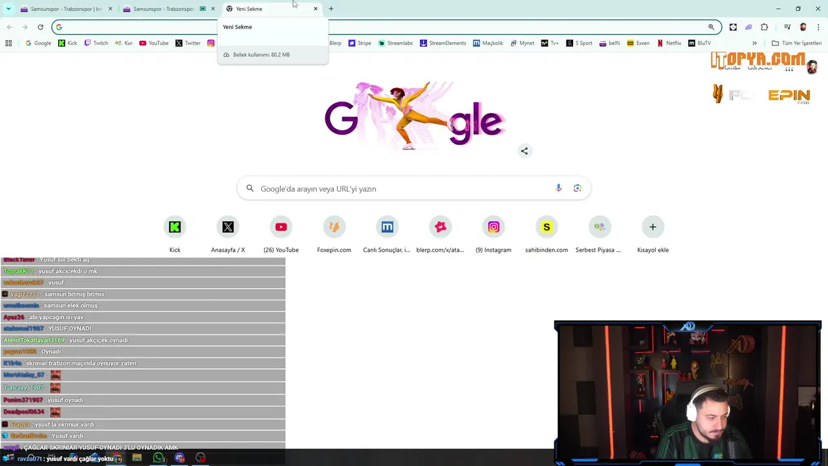The height and width of the screenshot is (466, 828).
Task: Open the blerp.com shortcut tile
Action: pos(440,227)
